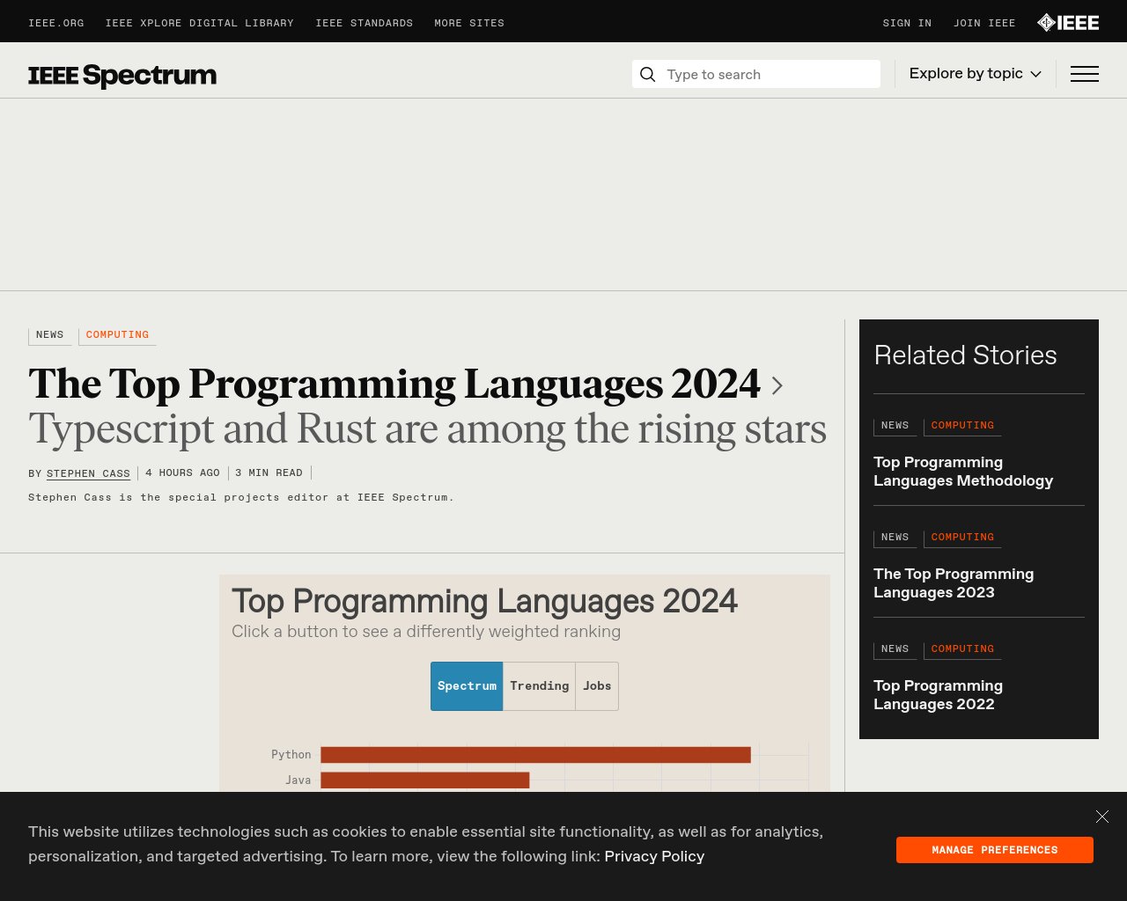Screen dimensions: 1127x901
Task: Click NEWS tag above 2023 story
Action: click(x=895, y=538)
